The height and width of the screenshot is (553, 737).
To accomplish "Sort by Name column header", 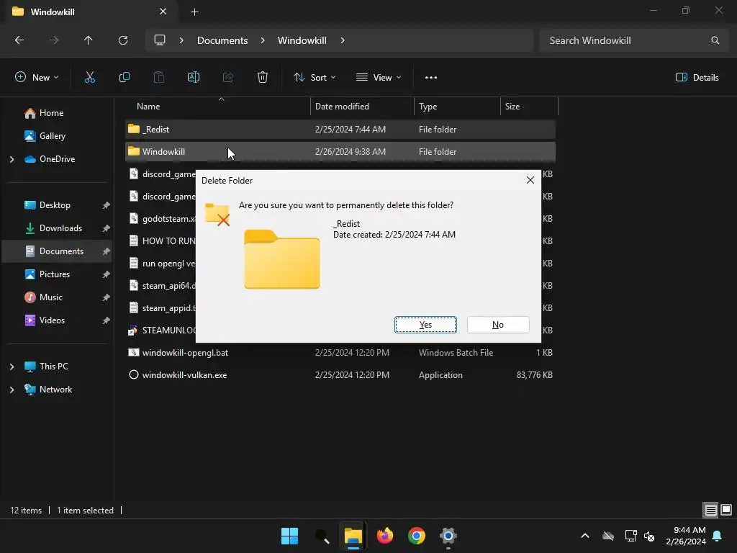I will 217,107.
